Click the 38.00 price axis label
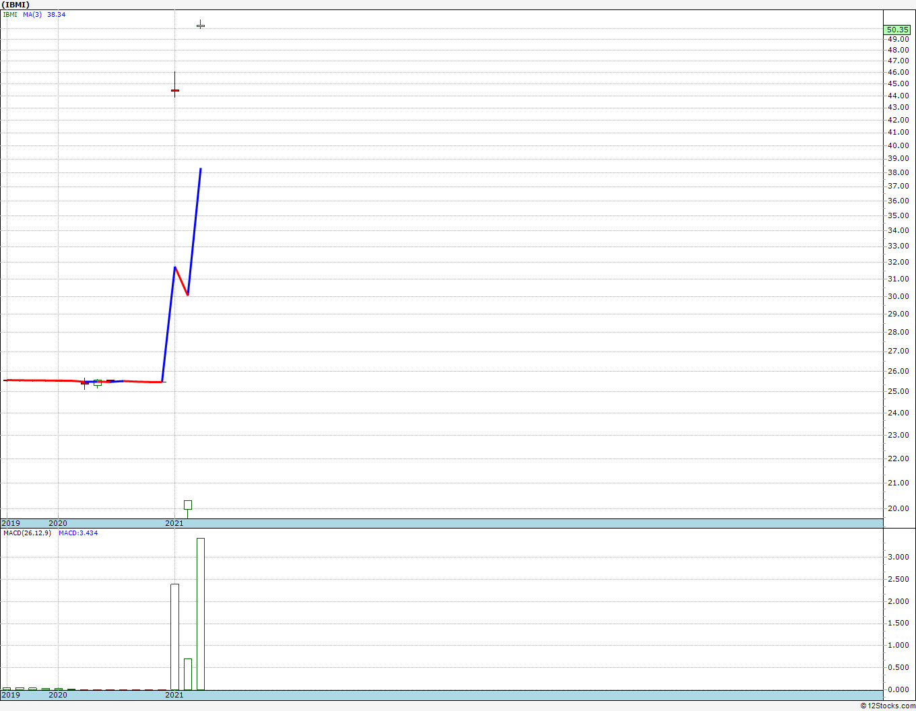The height and width of the screenshot is (711, 916). click(x=898, y=172)
